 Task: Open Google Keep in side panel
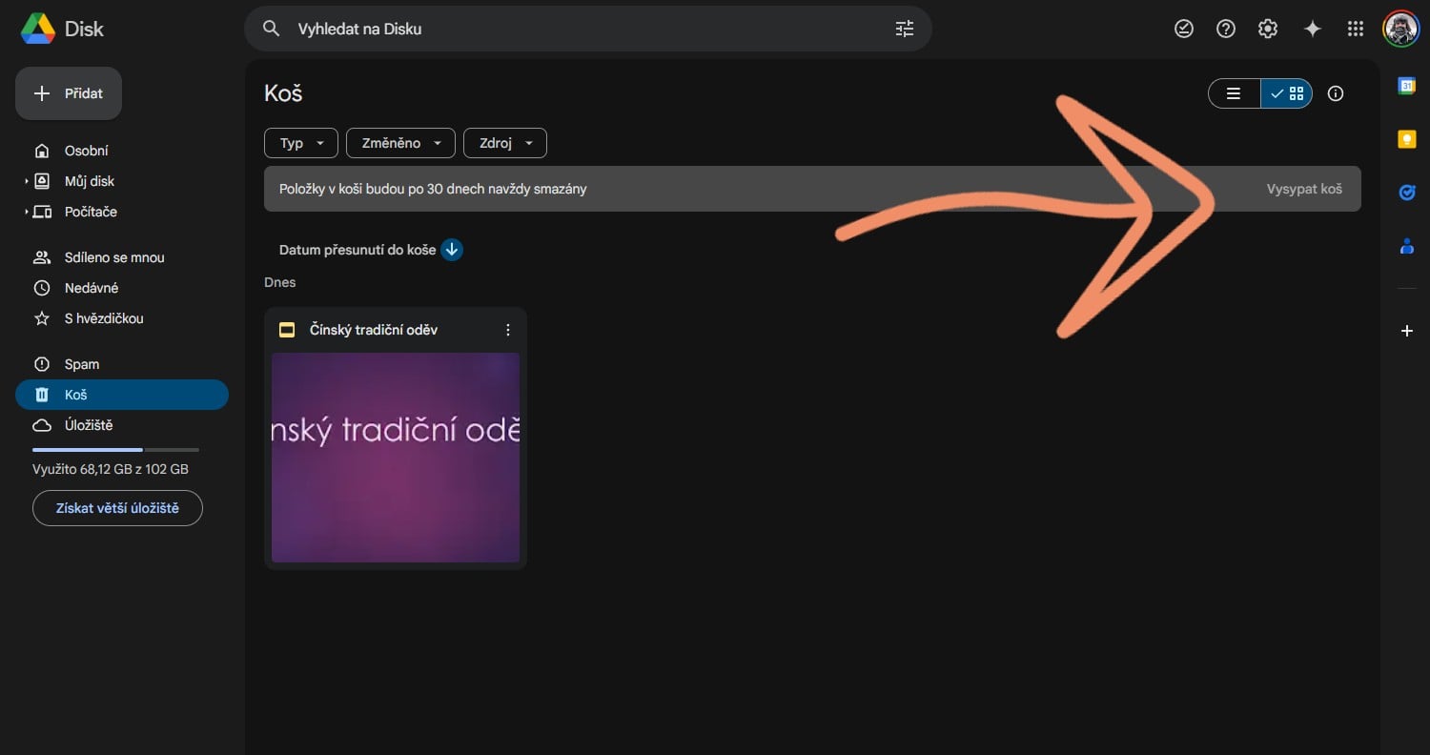1406,139
